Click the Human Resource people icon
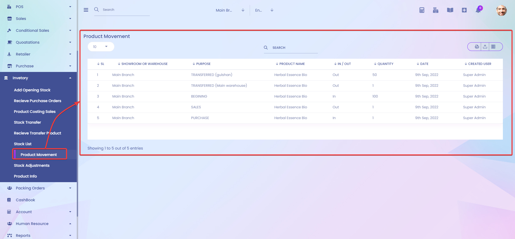 (x=9, y=224)
